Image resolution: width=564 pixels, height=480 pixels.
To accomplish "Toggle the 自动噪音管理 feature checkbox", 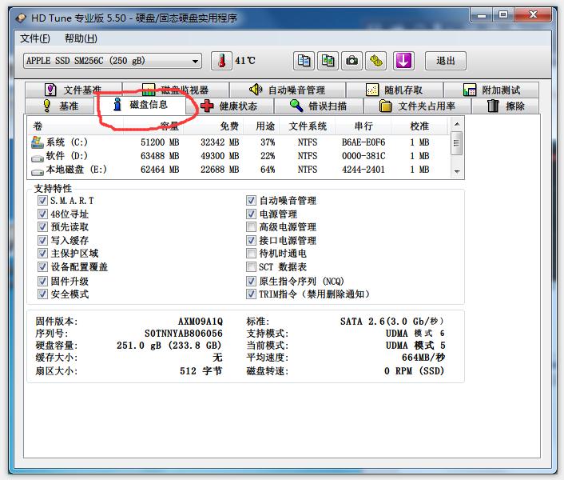I will click(x=251, y=200).
